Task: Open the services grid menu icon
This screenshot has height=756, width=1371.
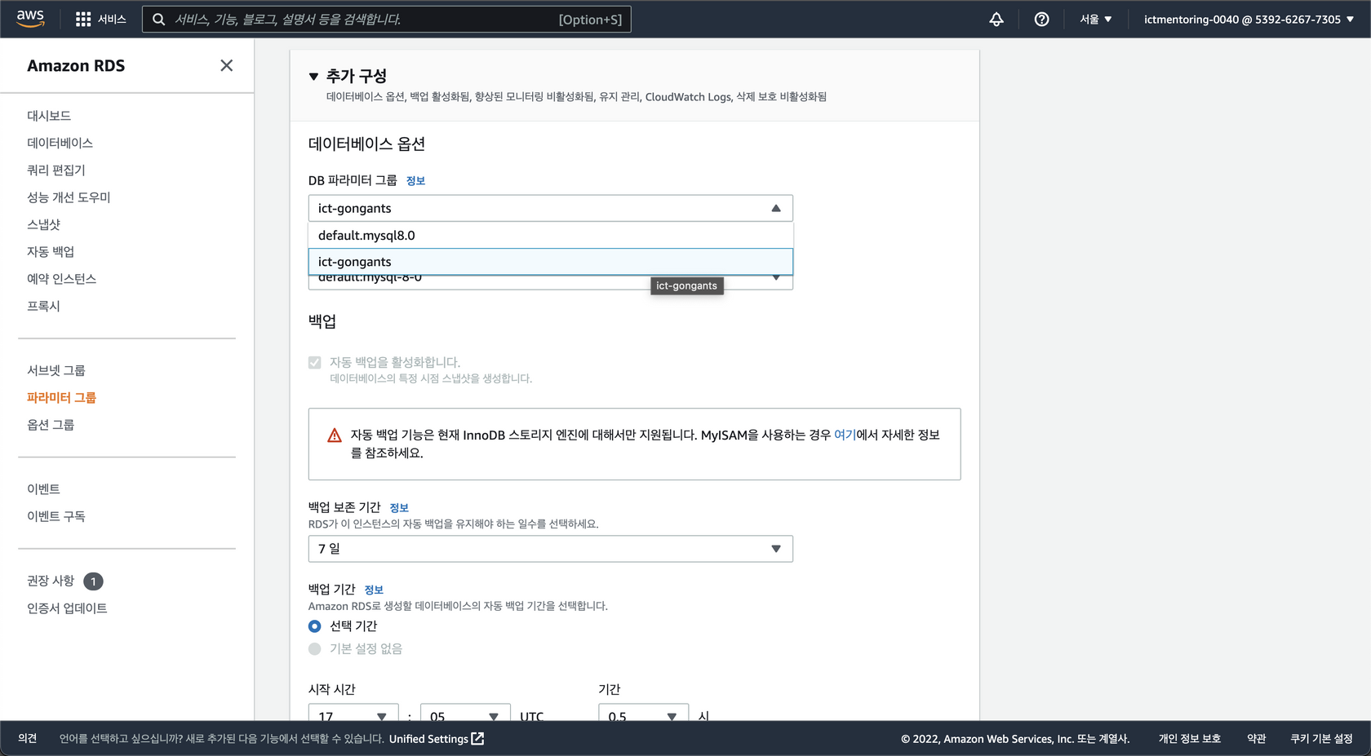Action: pos(83,19)
